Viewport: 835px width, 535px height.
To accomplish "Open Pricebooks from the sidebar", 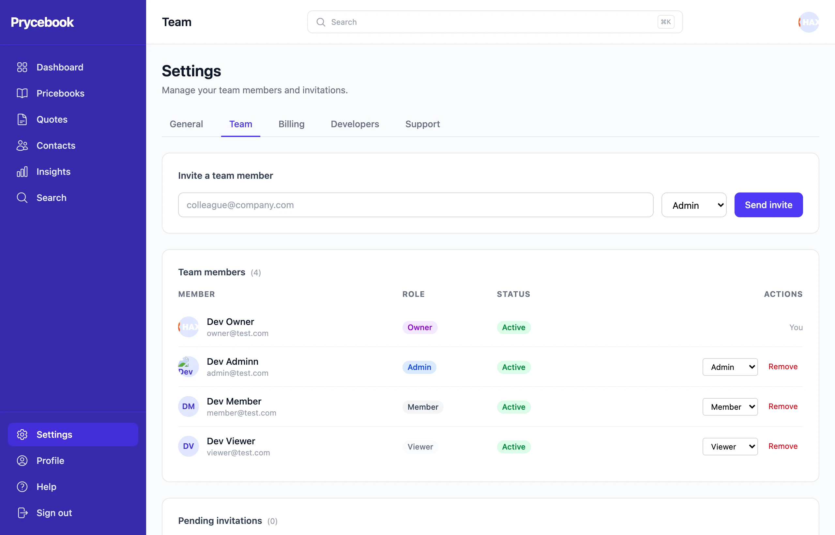I will pos(73,93).
